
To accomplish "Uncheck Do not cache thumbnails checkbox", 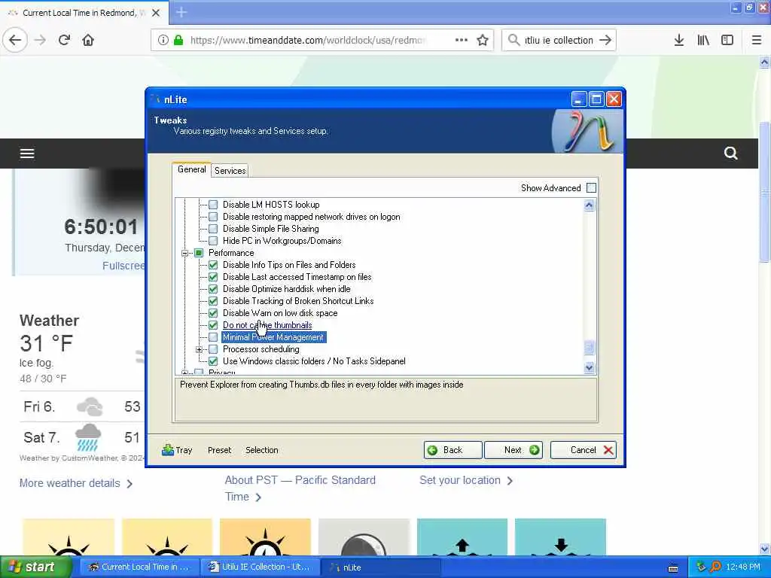I will [213, 325].
